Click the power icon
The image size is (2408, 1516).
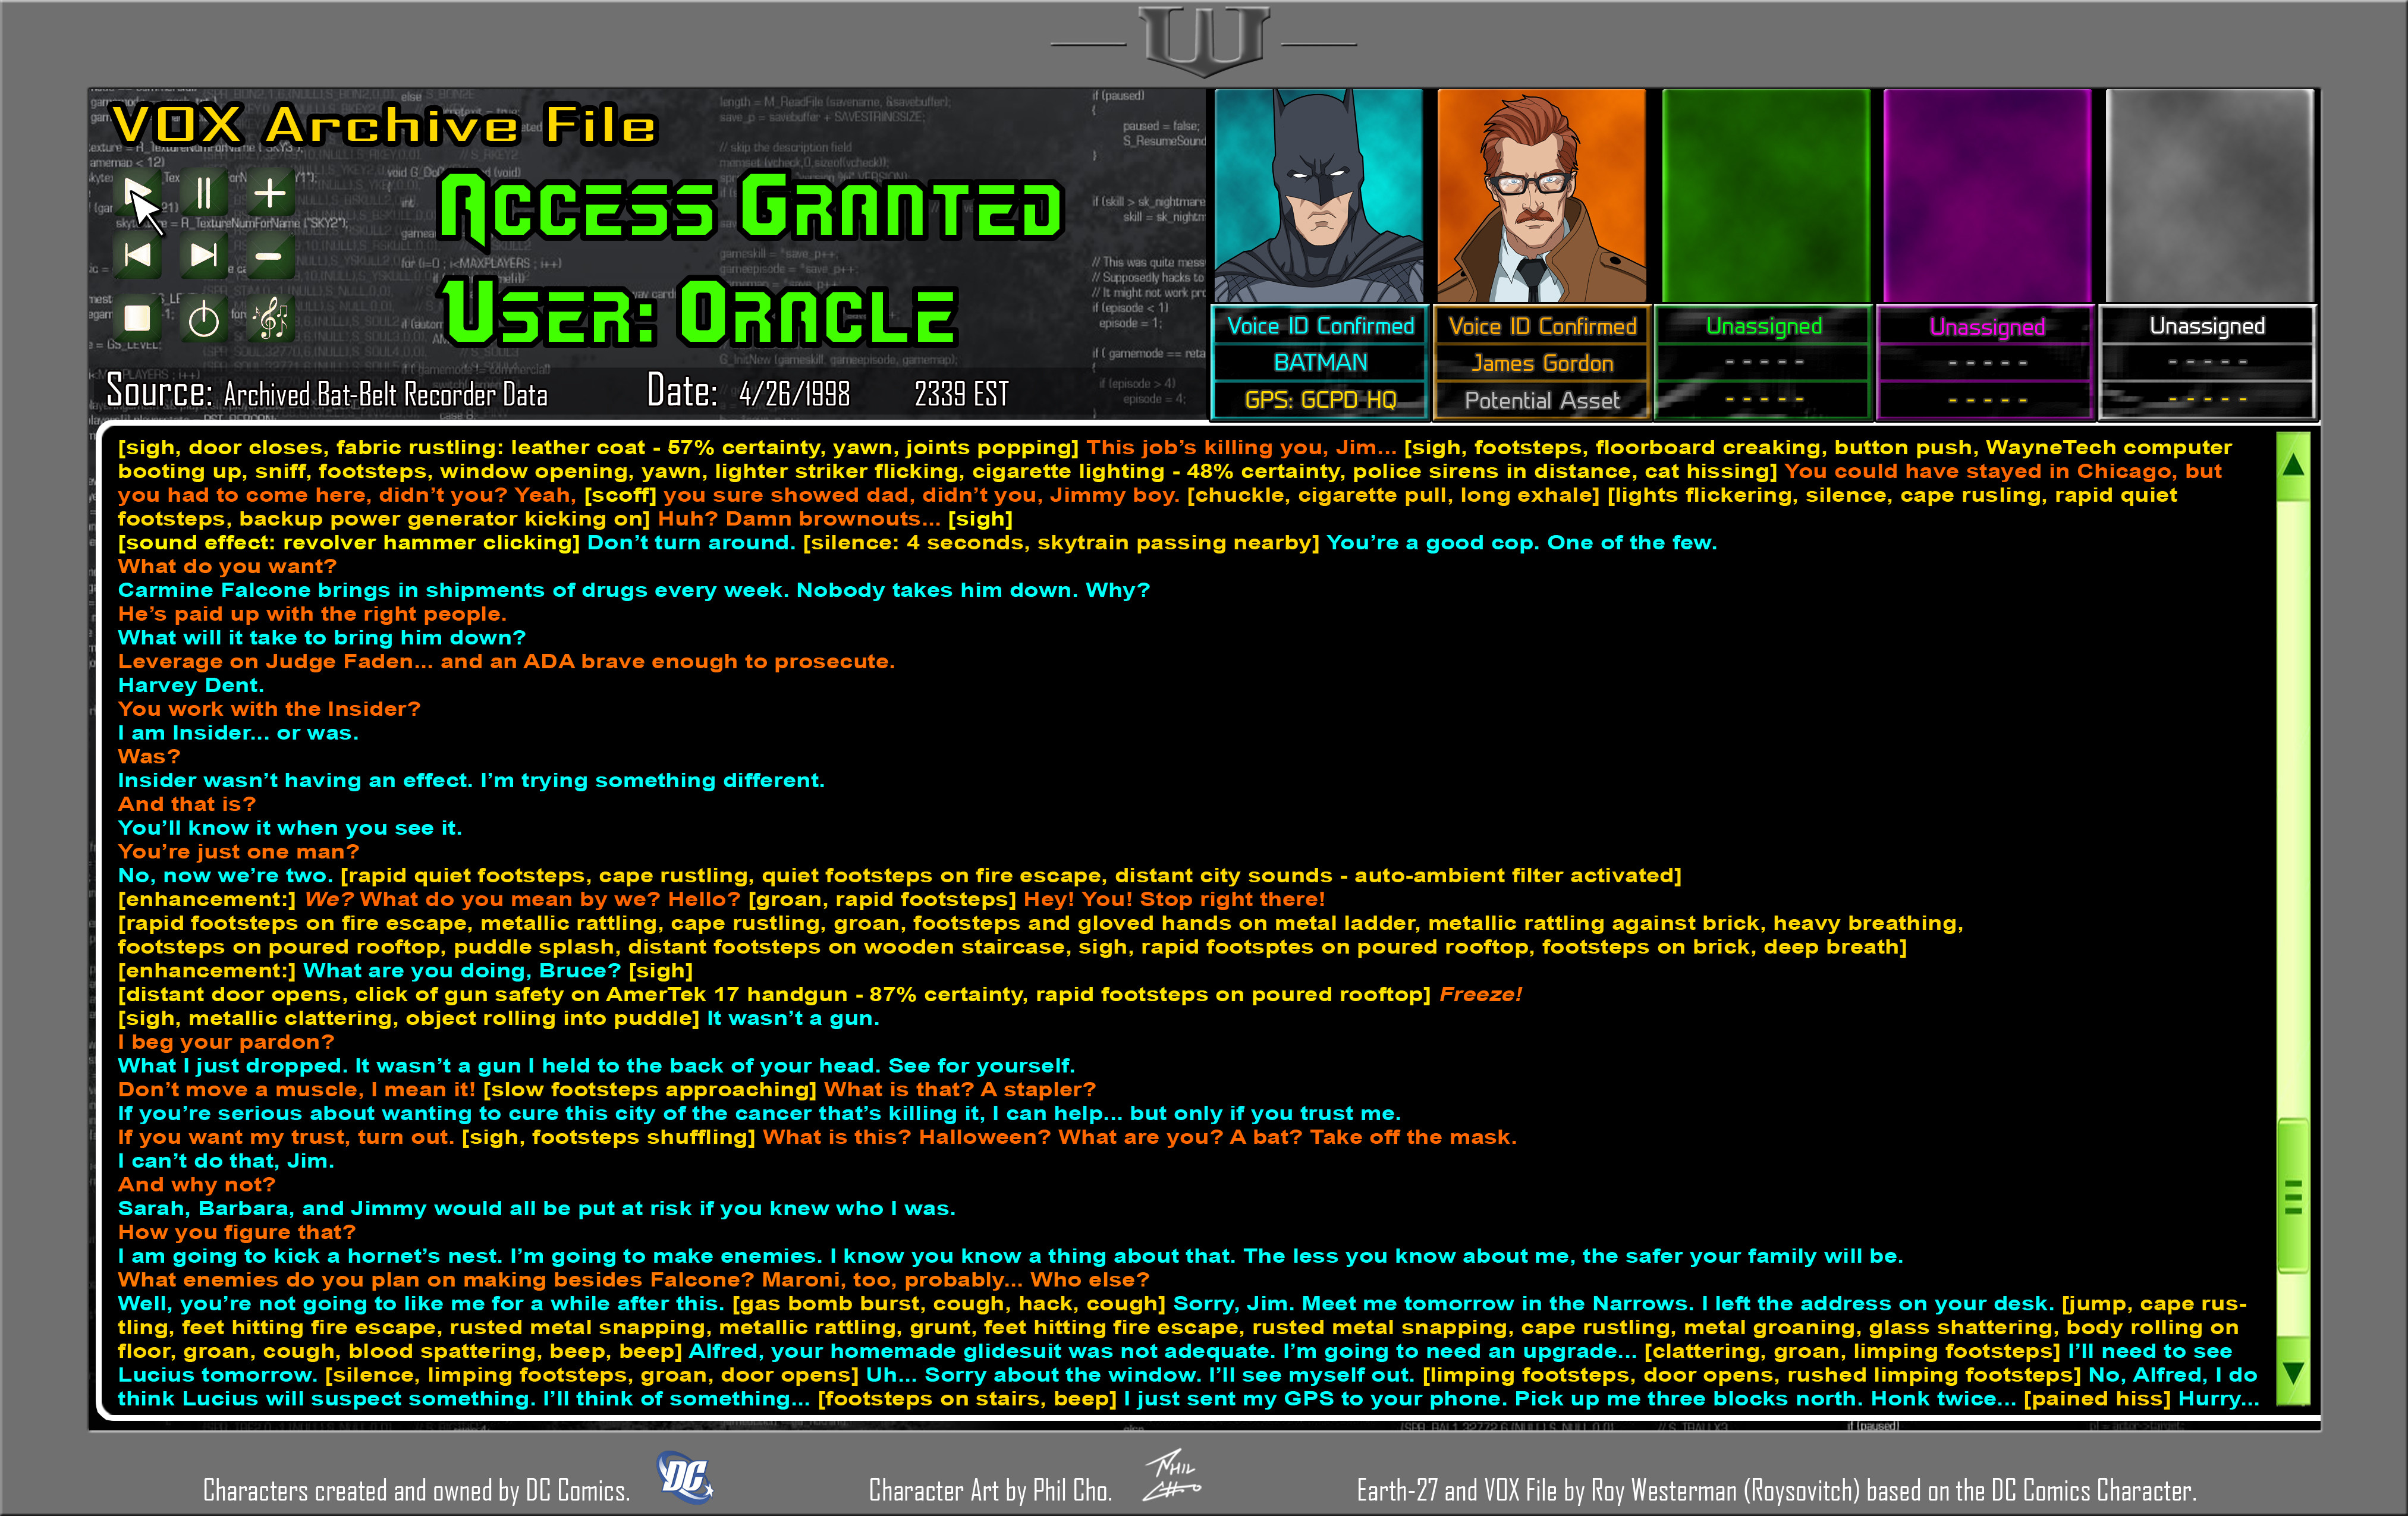pos(203,319)
